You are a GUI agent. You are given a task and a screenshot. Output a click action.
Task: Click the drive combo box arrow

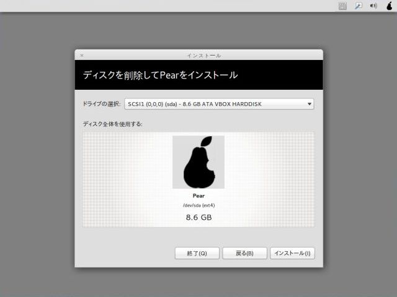pyautogui.click(x=310, y=104)
